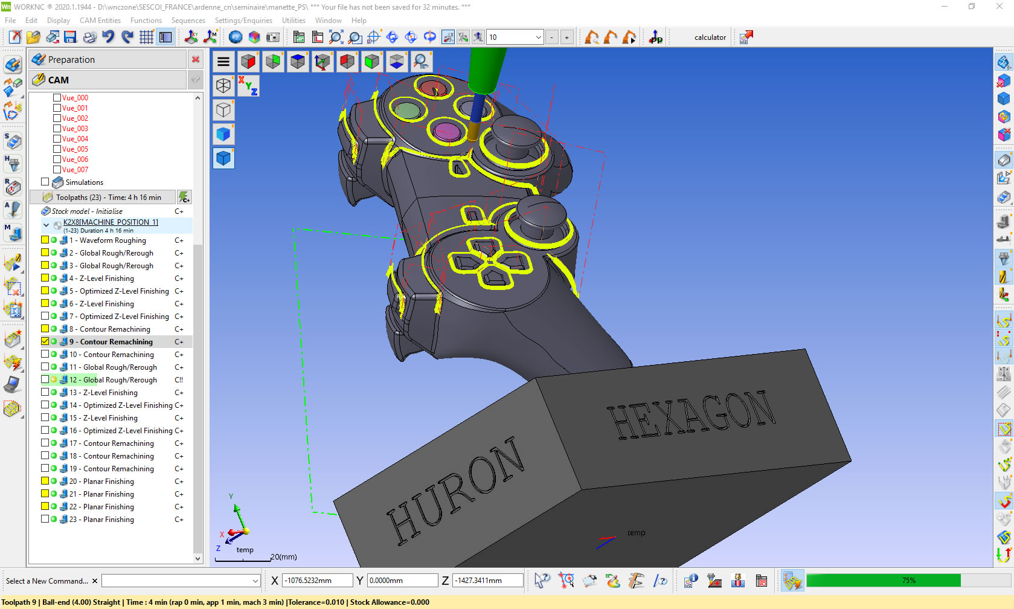Click the camera snapshot icon
Viewport: 1014px width, 609px height.
(x=273, y=37)
